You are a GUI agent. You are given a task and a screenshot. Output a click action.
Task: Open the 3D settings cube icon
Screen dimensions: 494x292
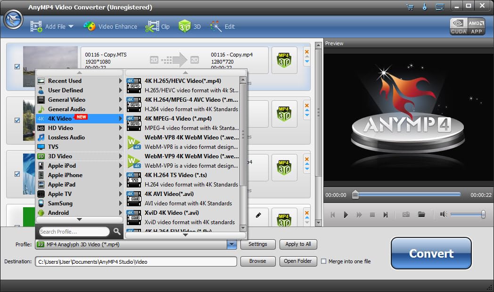coord(184,26)
